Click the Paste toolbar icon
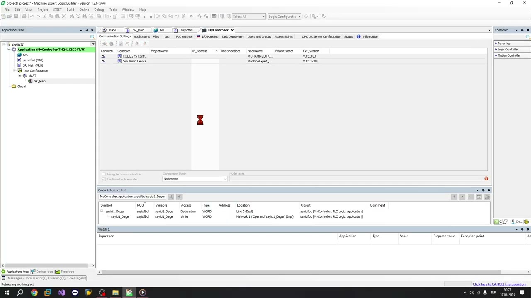531x298 pixels. 57,17
